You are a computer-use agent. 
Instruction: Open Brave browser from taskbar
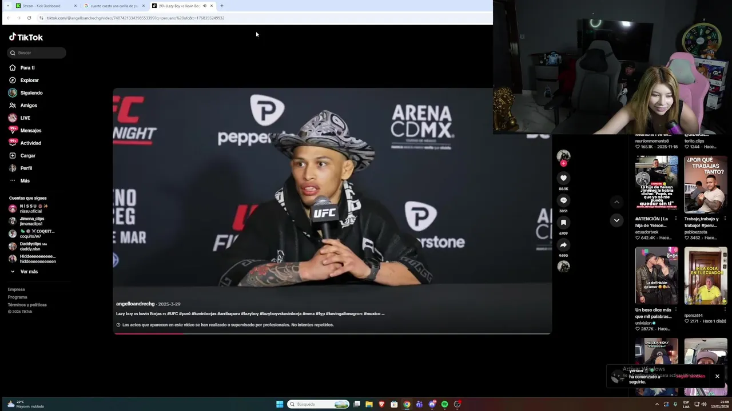click(x=381, y=404)
